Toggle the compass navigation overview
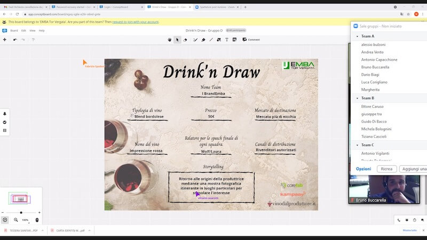Viewport: 427px width, 240px height. click(5, 220)
